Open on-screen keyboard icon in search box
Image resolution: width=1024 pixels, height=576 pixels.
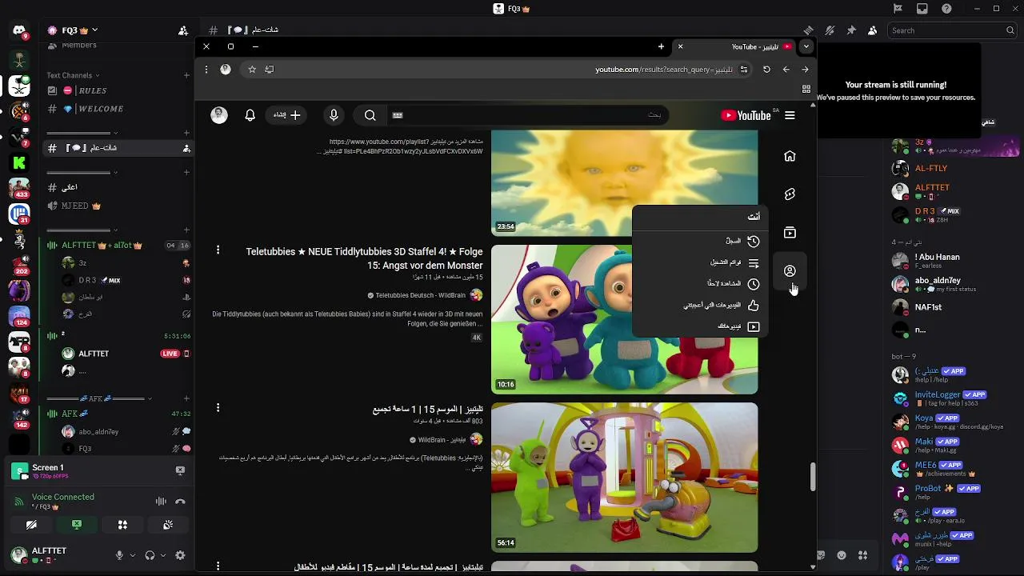398,115
